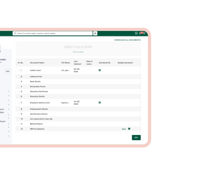The width and height of the screenshot is (205, 175).
Task: Select the Bank Details row checkbox
Action: [19, 82]
